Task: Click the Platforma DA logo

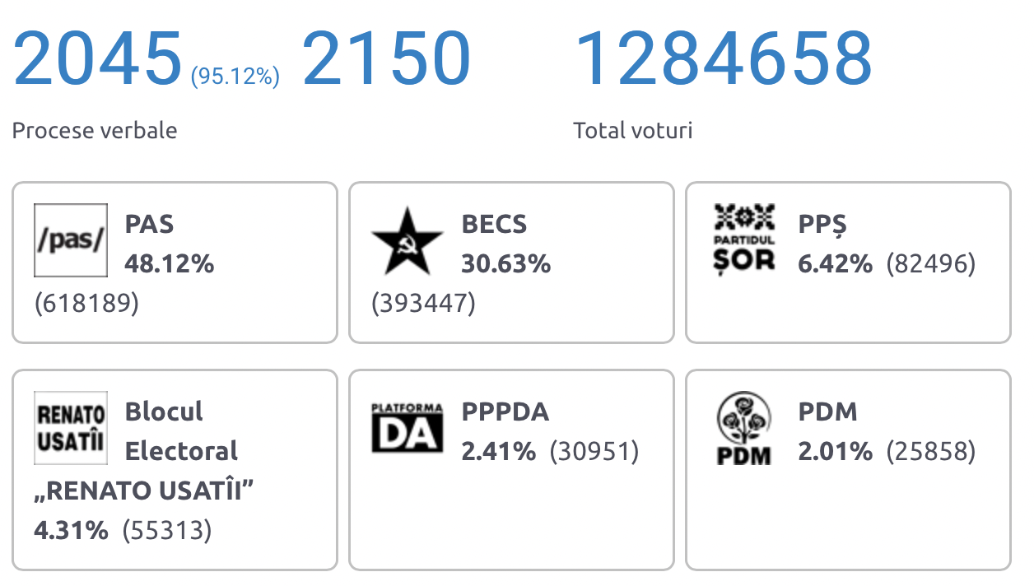Action: point(408,427)
